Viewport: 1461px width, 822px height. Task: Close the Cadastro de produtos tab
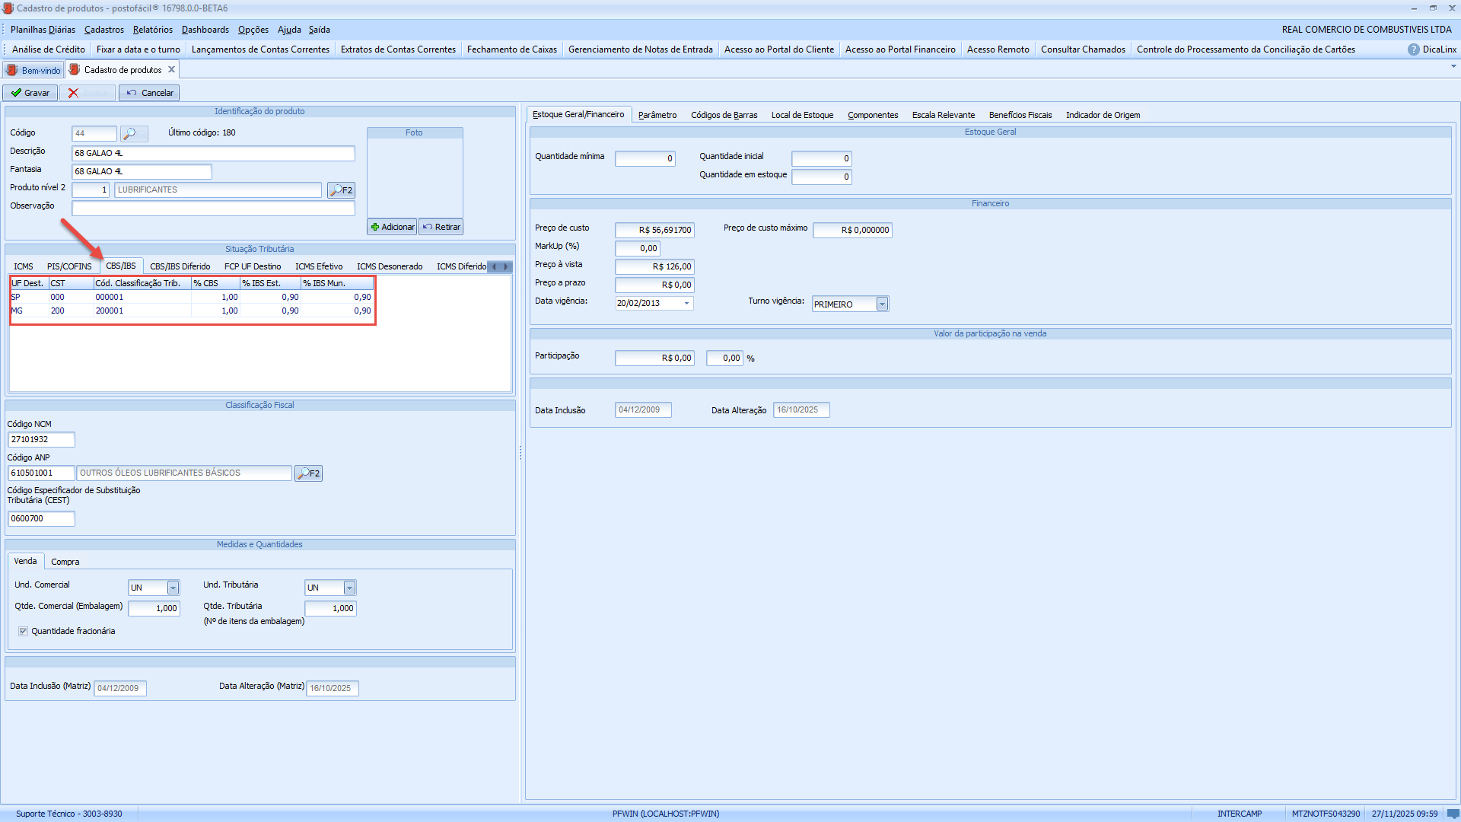pyautogui.click(x=172, y=70)
